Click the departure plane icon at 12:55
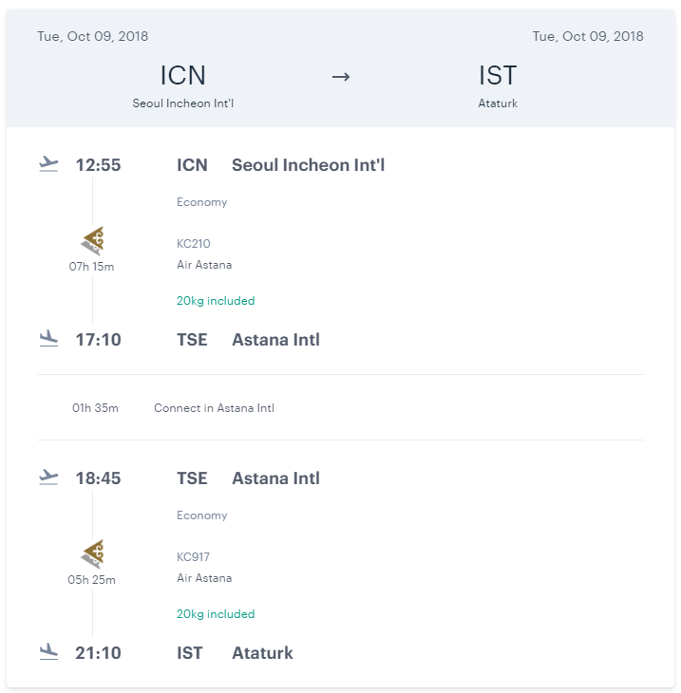681x693 pixels. 48,163
